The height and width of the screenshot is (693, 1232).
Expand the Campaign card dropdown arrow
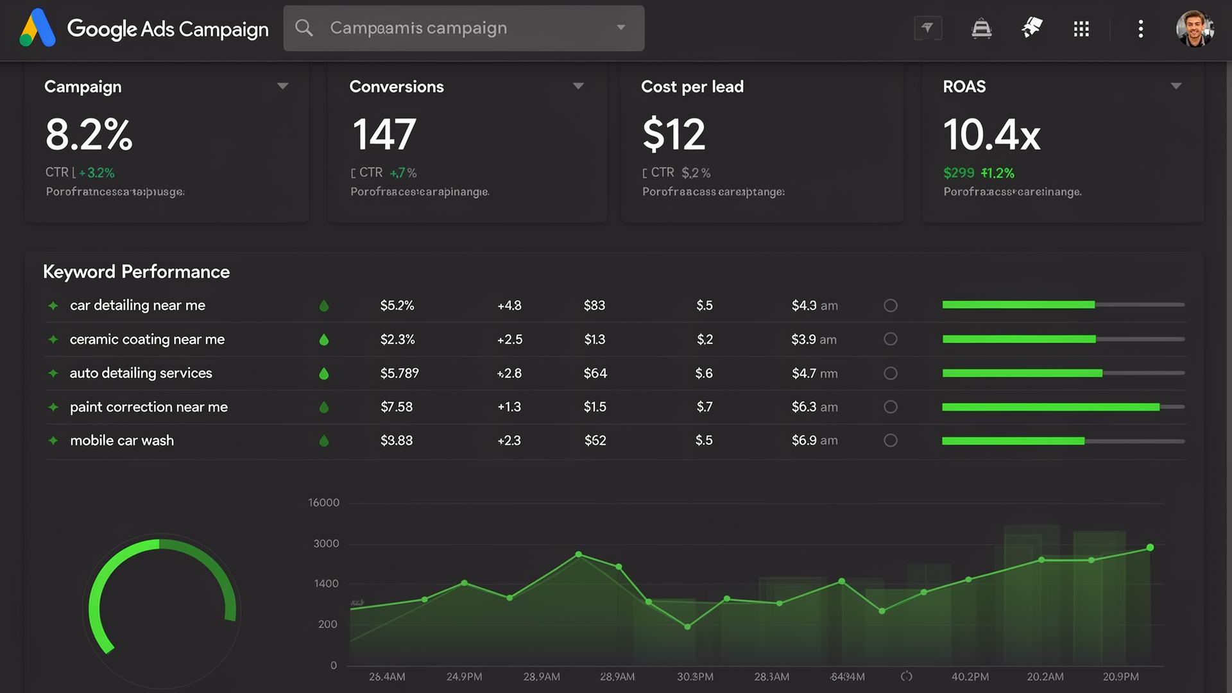click(x=282, y=86)
